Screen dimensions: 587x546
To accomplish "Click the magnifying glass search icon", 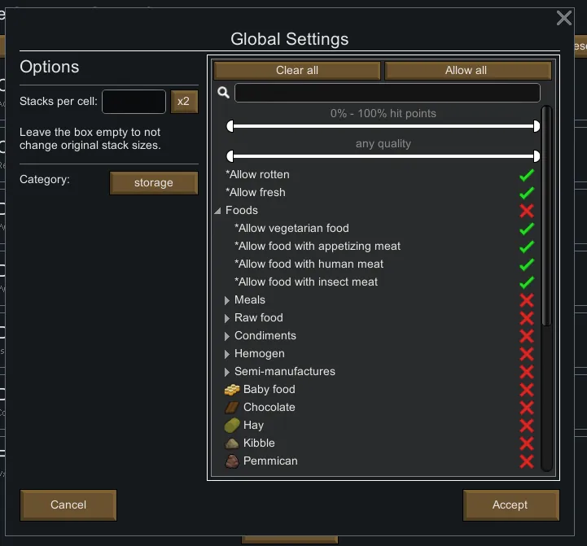I will pyautogui.click(x=224, y=93).
